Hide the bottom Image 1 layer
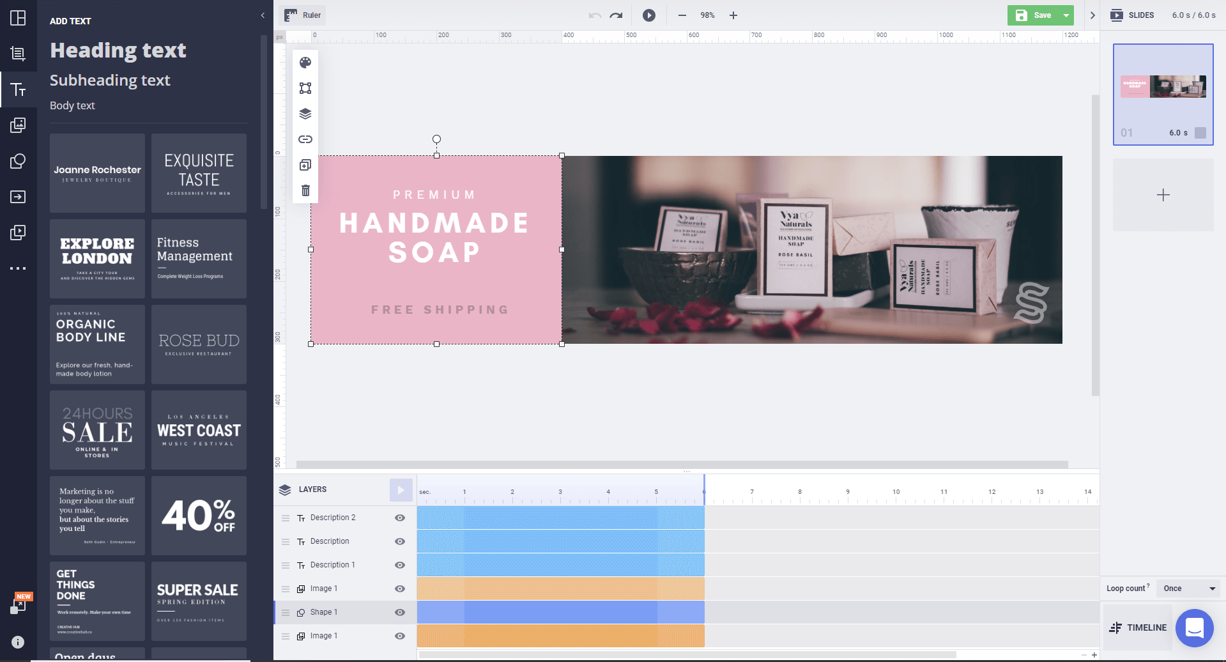Viewport: 1226px width, 662px height. point(400,635)
